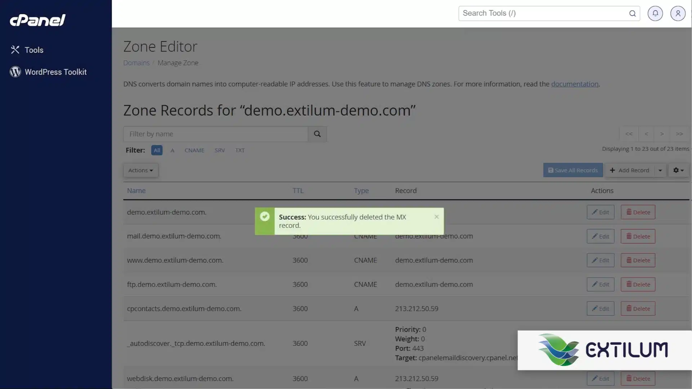Image resolution: width=692 pixels, height=389 pixels.
Task: Click the Record column header
Action: pyautogui.click(x=406, y=191)
